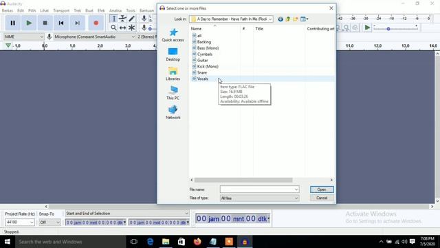Click the file list horizontal scrollbar
This screenshot has height=248, width=440.
[243, 180]
